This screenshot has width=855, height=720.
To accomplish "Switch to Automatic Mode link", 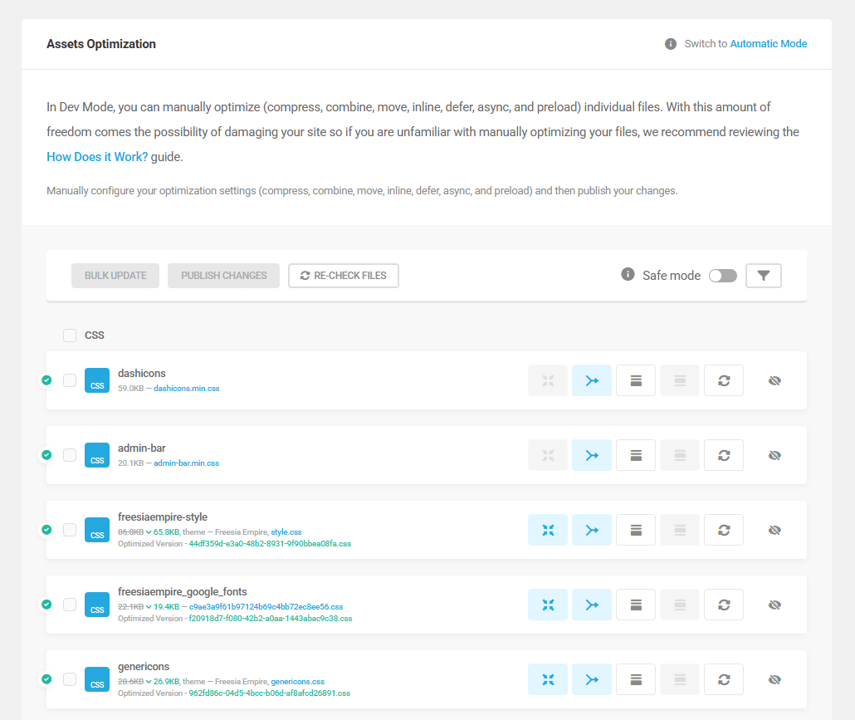I will pyautogui.click(x=768, y=44).
